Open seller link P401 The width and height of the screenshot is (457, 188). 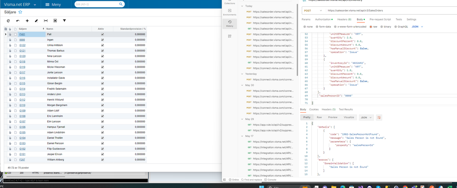tap(22, 34)
